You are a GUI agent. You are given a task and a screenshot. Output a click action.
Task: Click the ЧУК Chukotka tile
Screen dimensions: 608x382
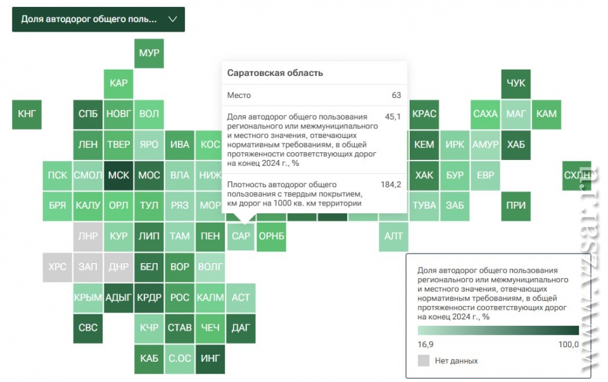[x=516, y=83]
